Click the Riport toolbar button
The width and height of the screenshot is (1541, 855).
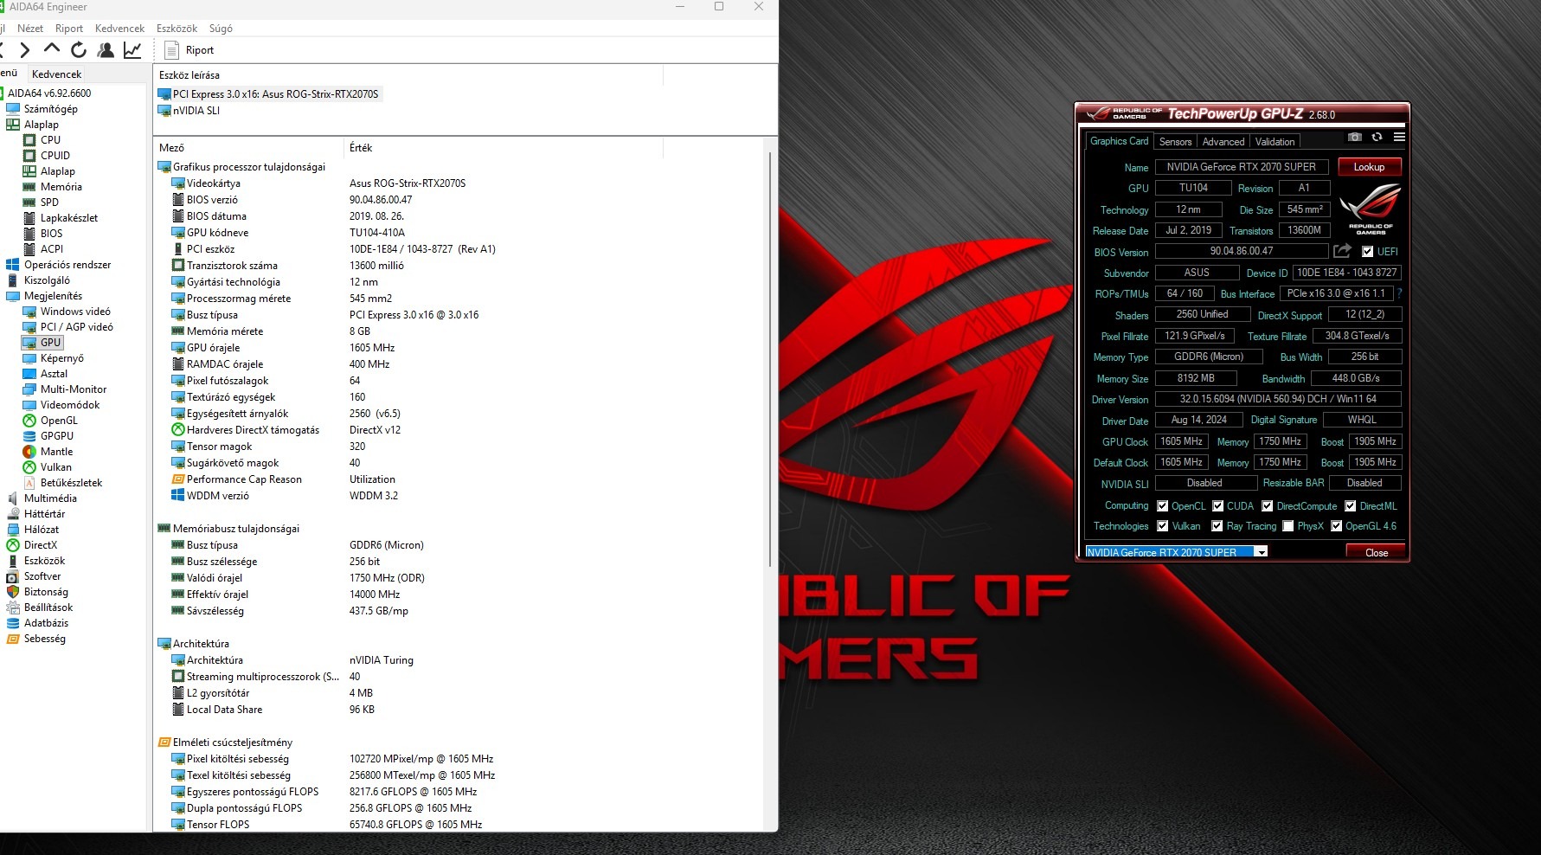(x=189, y=50)
